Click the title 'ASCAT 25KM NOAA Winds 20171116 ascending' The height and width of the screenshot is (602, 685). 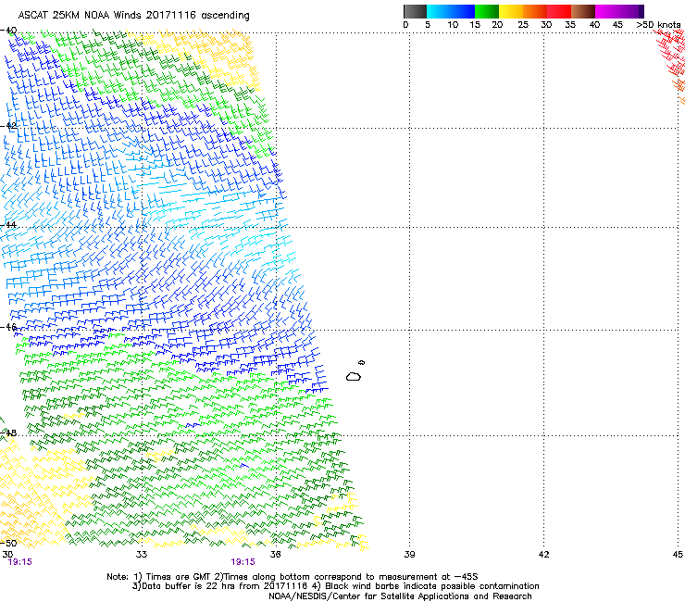133,16
